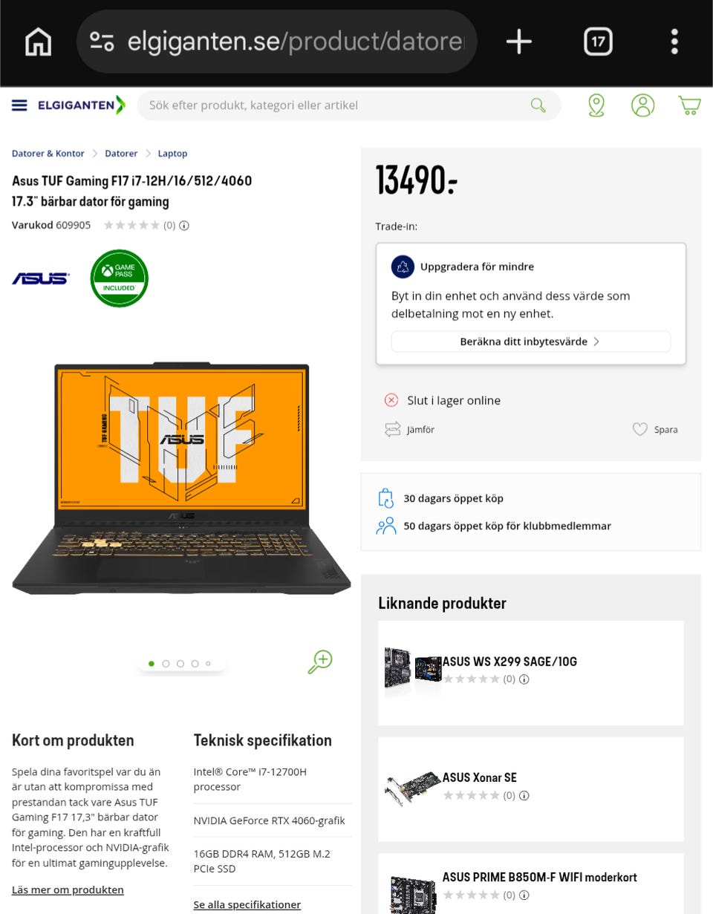713x914 pixels.
Task: Select the fourth image carousel dot
Action: tap(195, 664)
